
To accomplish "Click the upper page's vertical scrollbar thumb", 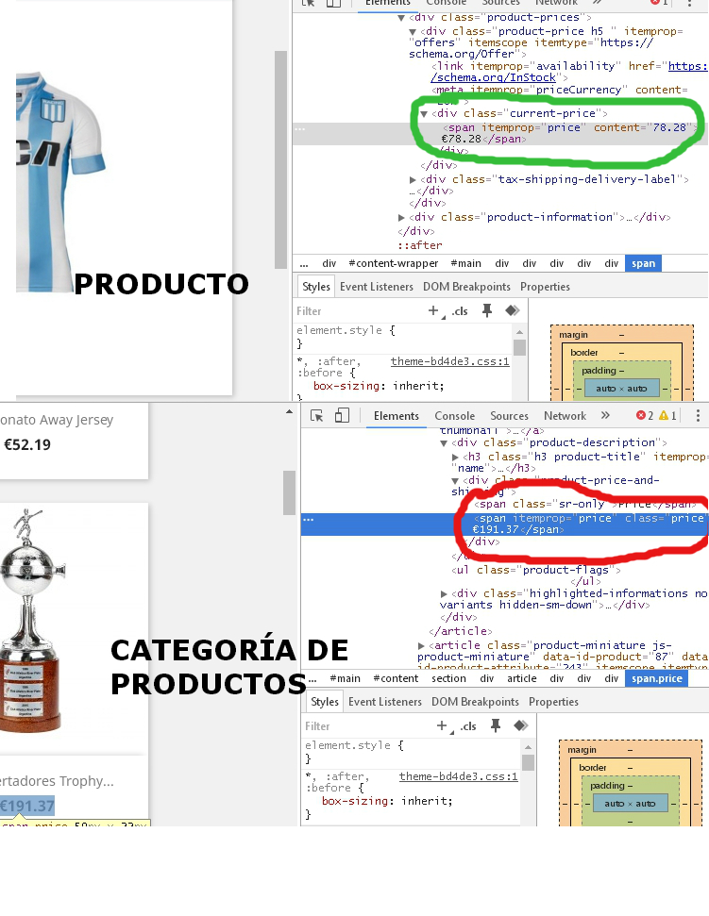I will [280, 159].
